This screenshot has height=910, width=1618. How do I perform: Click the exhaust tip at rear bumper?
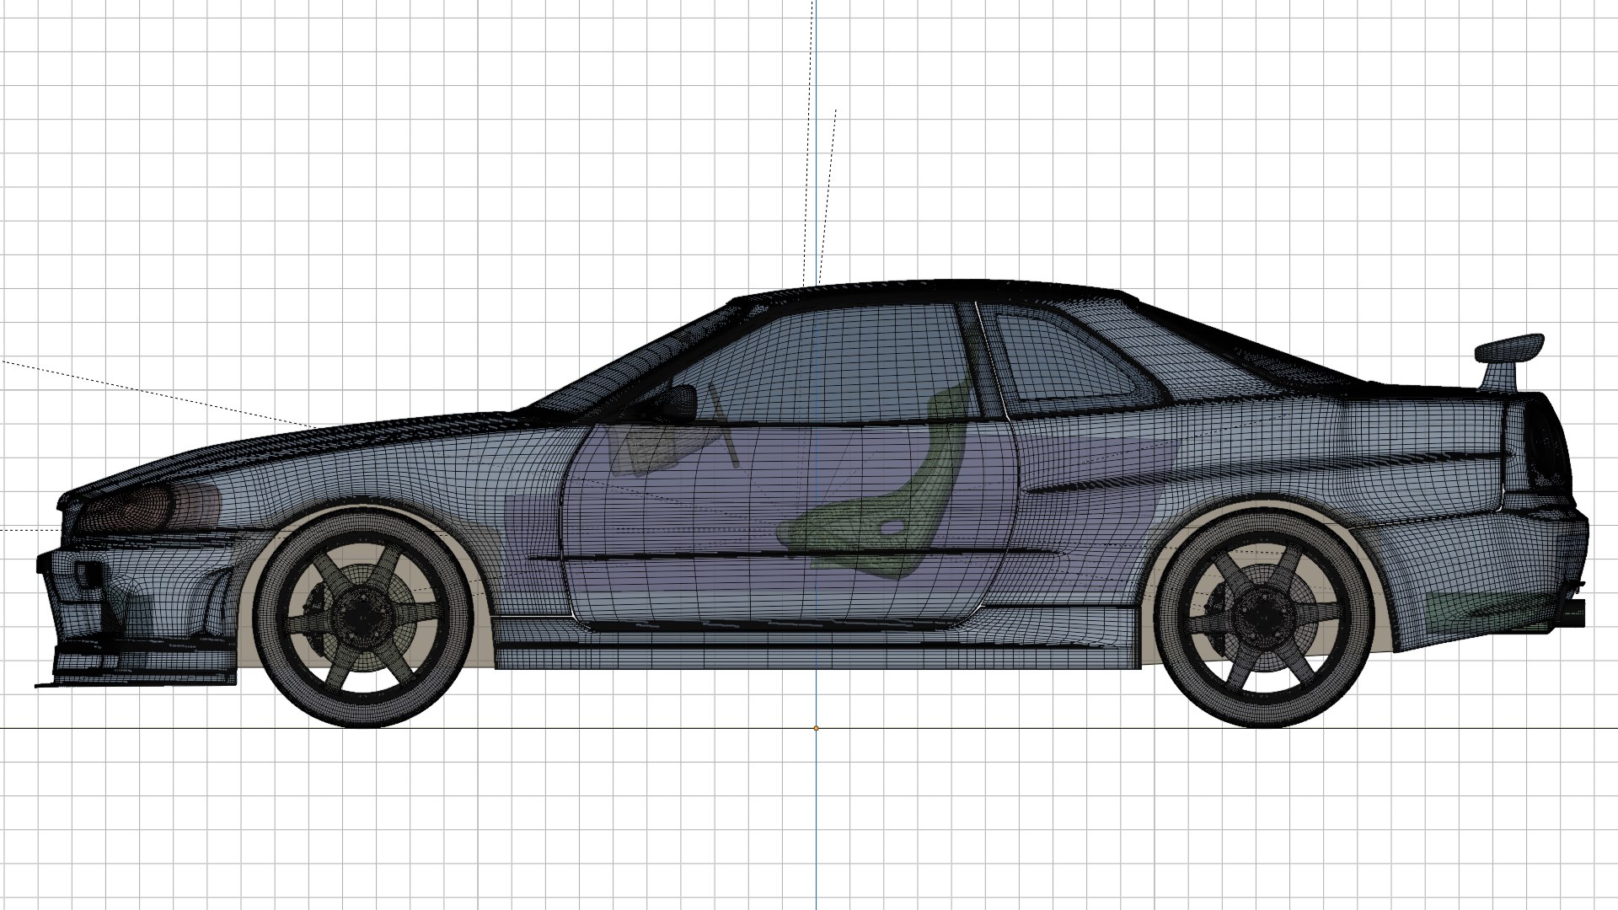point(1571,613)
